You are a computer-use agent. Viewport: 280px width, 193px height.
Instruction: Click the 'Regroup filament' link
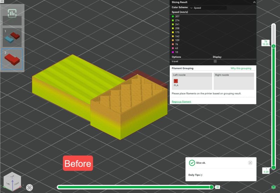tap(181, 102)
